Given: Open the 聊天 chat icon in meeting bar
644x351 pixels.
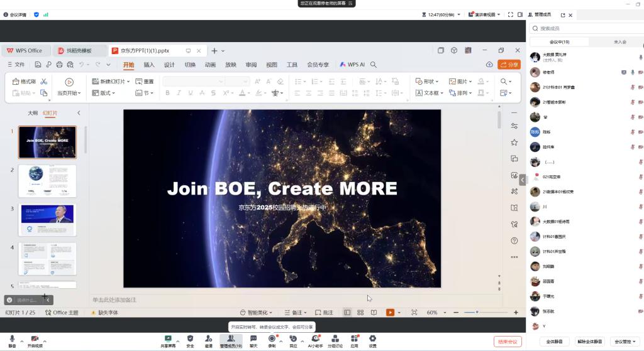Looking at the screenshot, I should pos(253,338).
